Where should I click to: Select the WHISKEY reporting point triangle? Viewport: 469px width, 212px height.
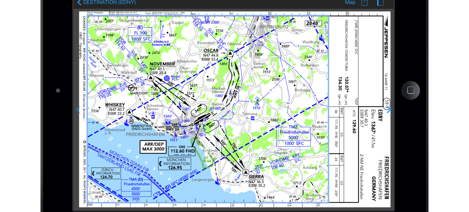[129, 112]
